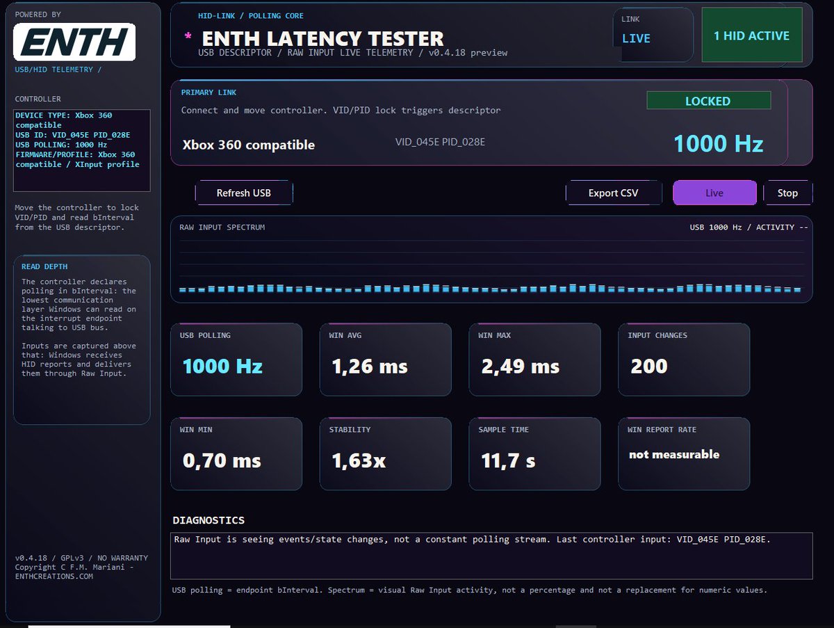Click the HID-LINK / POLLING CORE header text
834x628 pixels.
[x=251, y=15]
